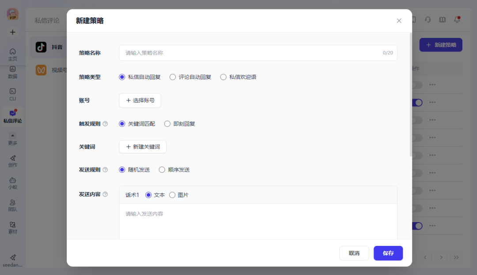Open 私信评论 in the sidebar

[x=12, y=116]
